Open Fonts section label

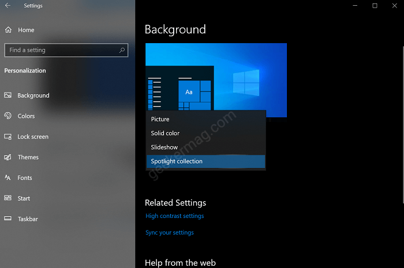click(x=25, y=178)
